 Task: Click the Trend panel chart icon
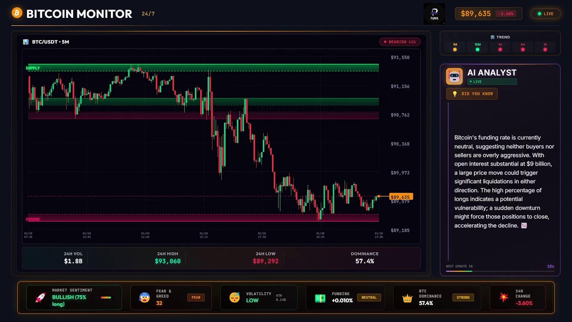click(492, 37)
